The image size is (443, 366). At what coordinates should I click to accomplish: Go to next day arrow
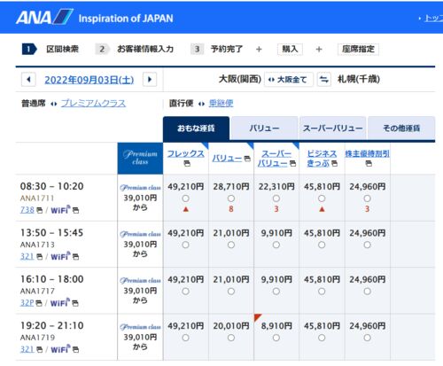[150, 80]
